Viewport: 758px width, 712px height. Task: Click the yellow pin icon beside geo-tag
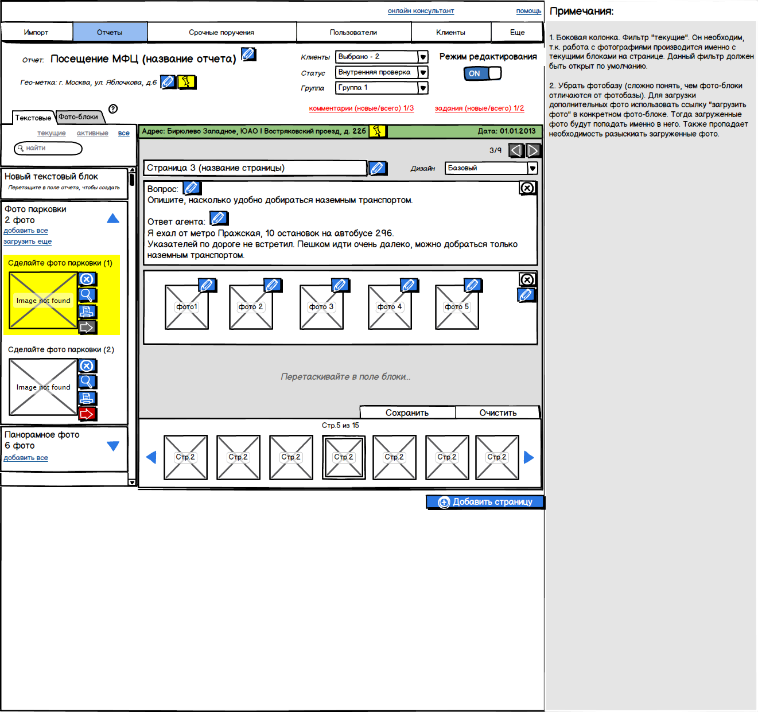coord(186,82)
